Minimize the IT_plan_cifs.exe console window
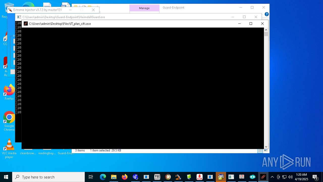Image resolution: width=323 pixels, height=182 pixels. point(239,24)
